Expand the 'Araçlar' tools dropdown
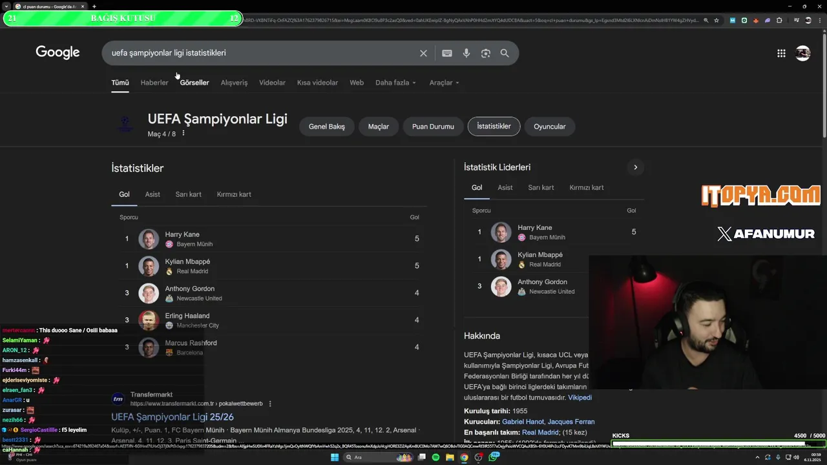Viewport: 827px width, 465px height. (444, 83)
